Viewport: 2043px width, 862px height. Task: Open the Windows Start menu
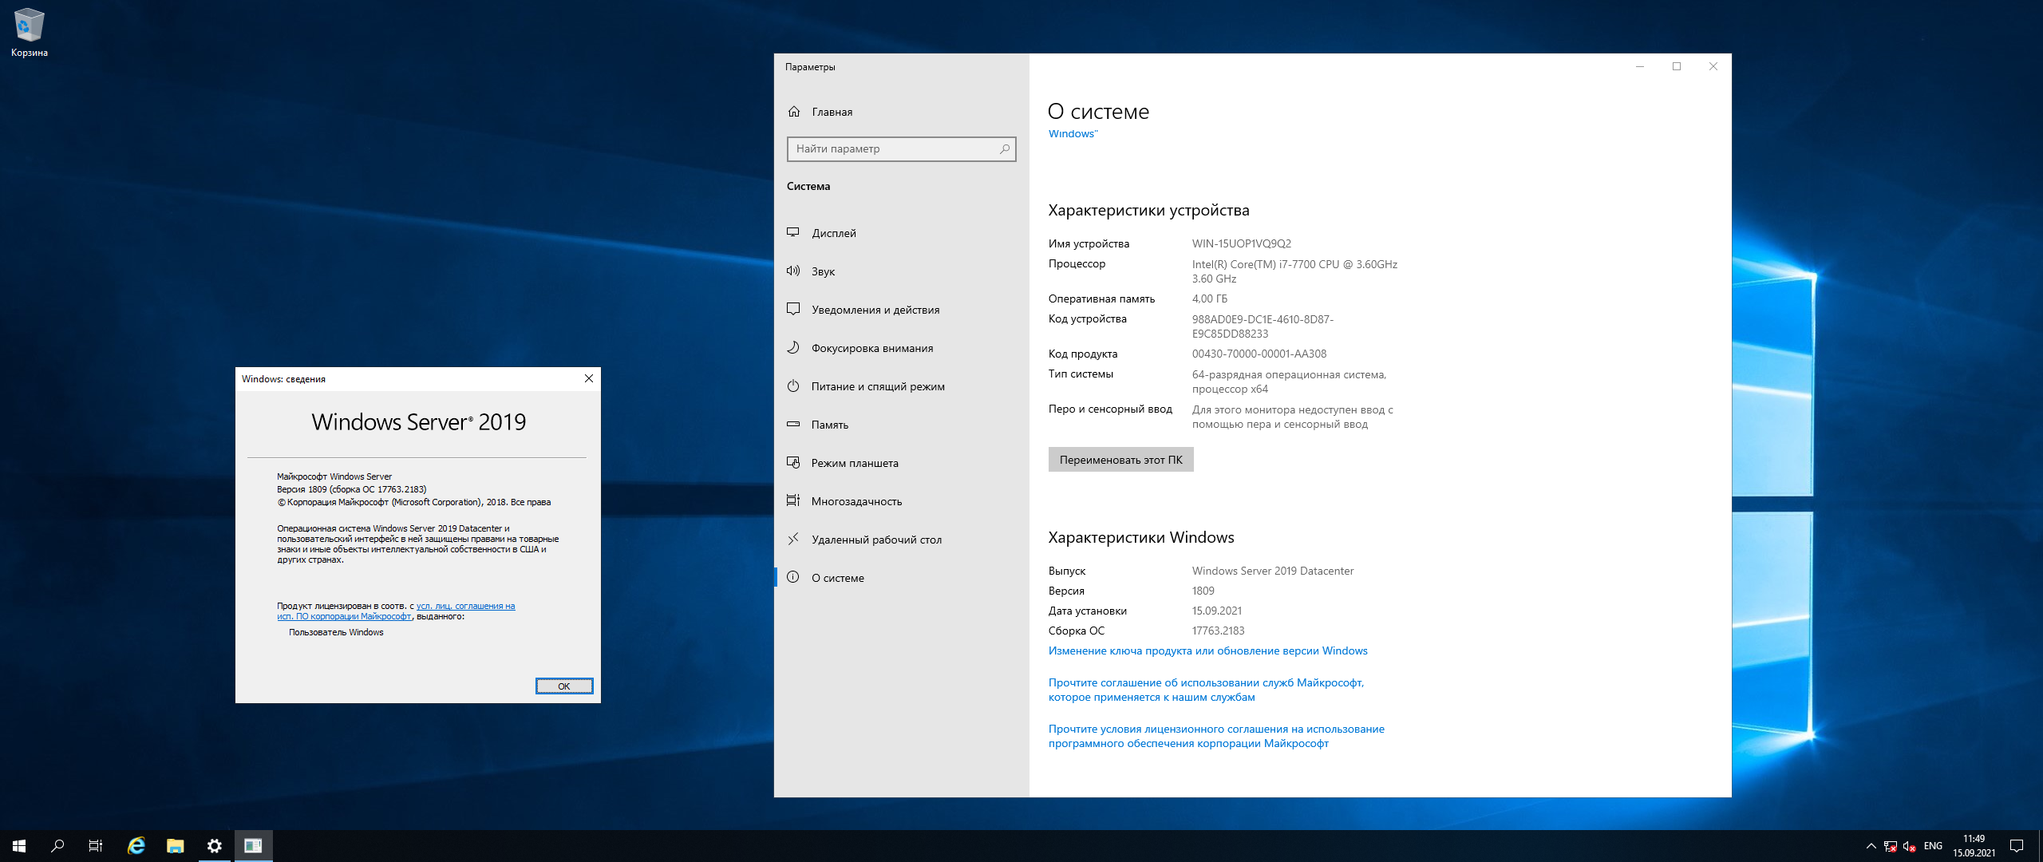coord(19,846)
